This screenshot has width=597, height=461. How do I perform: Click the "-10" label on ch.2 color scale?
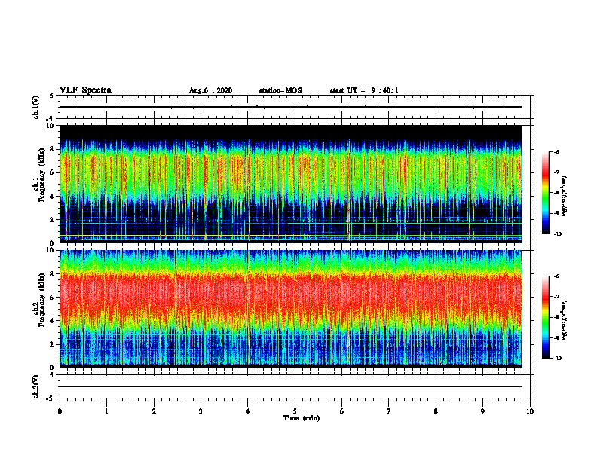tap(558, 359)
